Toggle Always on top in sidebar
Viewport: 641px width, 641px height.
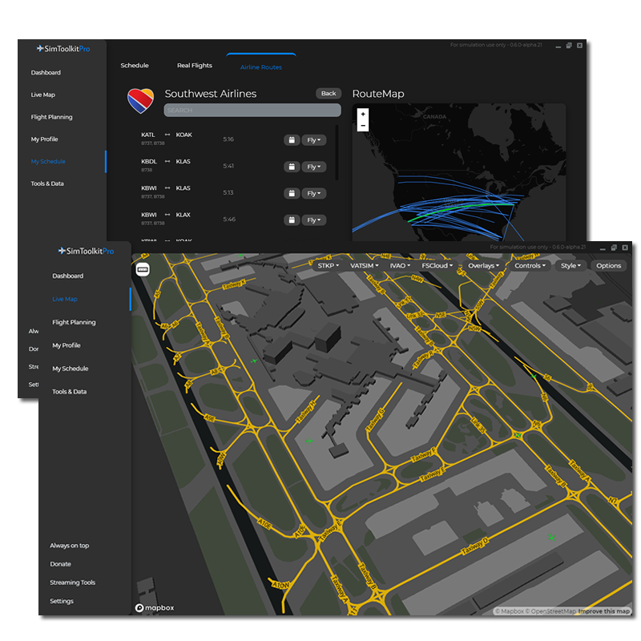coord(70,546)
